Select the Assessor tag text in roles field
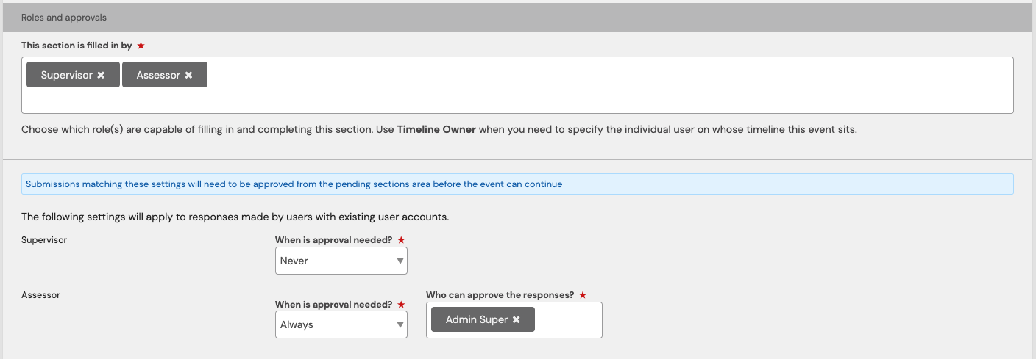 [x=158, y=75]
